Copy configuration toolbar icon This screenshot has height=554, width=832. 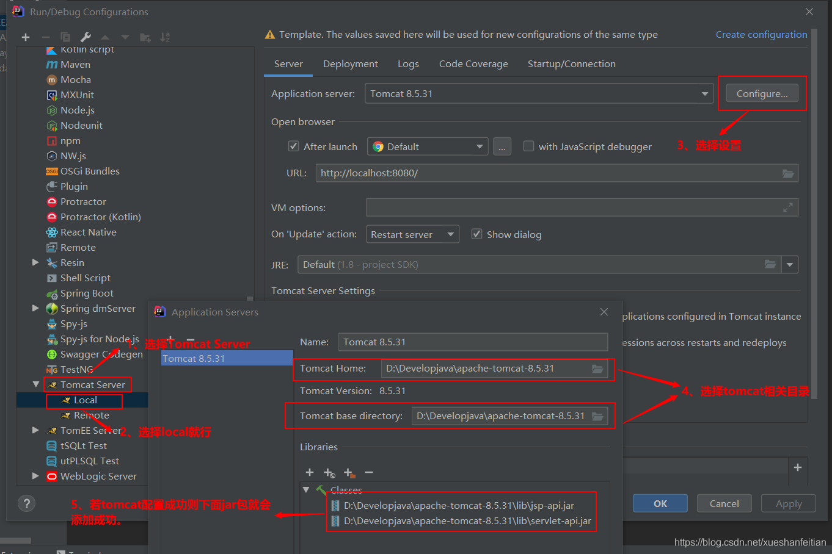65,37
